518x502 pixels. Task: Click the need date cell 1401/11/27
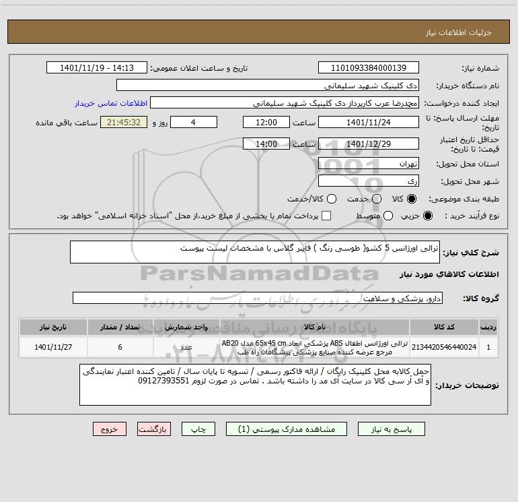pyautogui.click(x=53, y=347)
